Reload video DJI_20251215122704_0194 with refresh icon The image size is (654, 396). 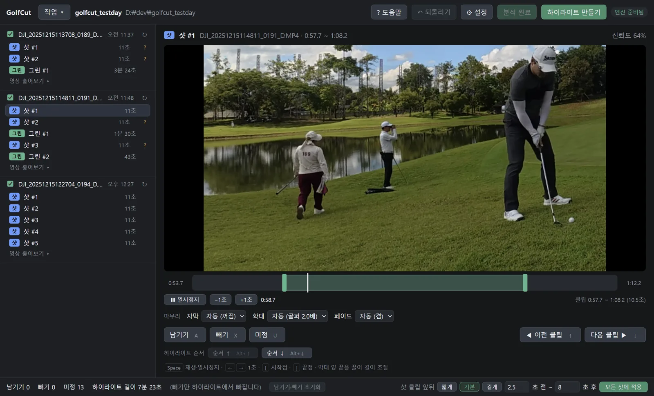[144, 184]
